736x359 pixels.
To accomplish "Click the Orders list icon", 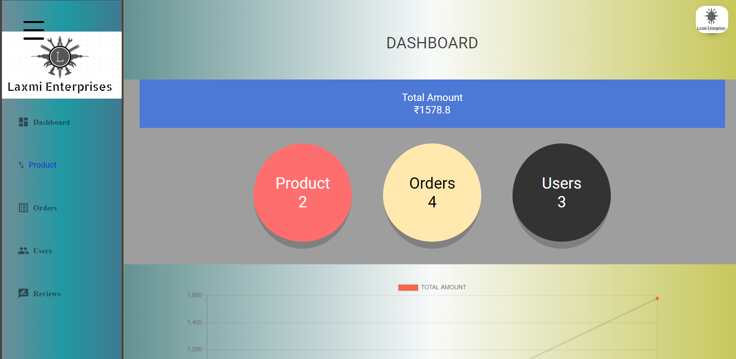I will [23, 208].
